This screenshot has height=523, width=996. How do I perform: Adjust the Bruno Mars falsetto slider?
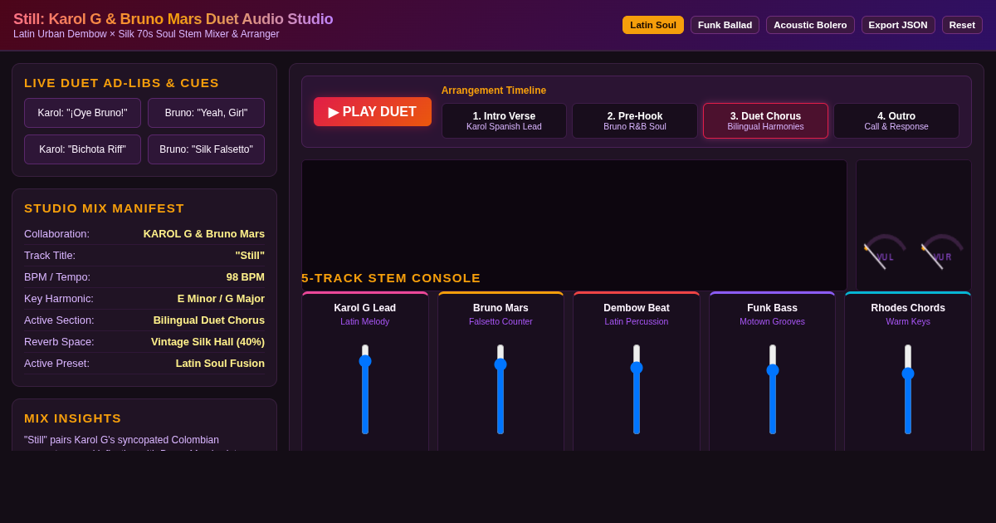point(500,389)
